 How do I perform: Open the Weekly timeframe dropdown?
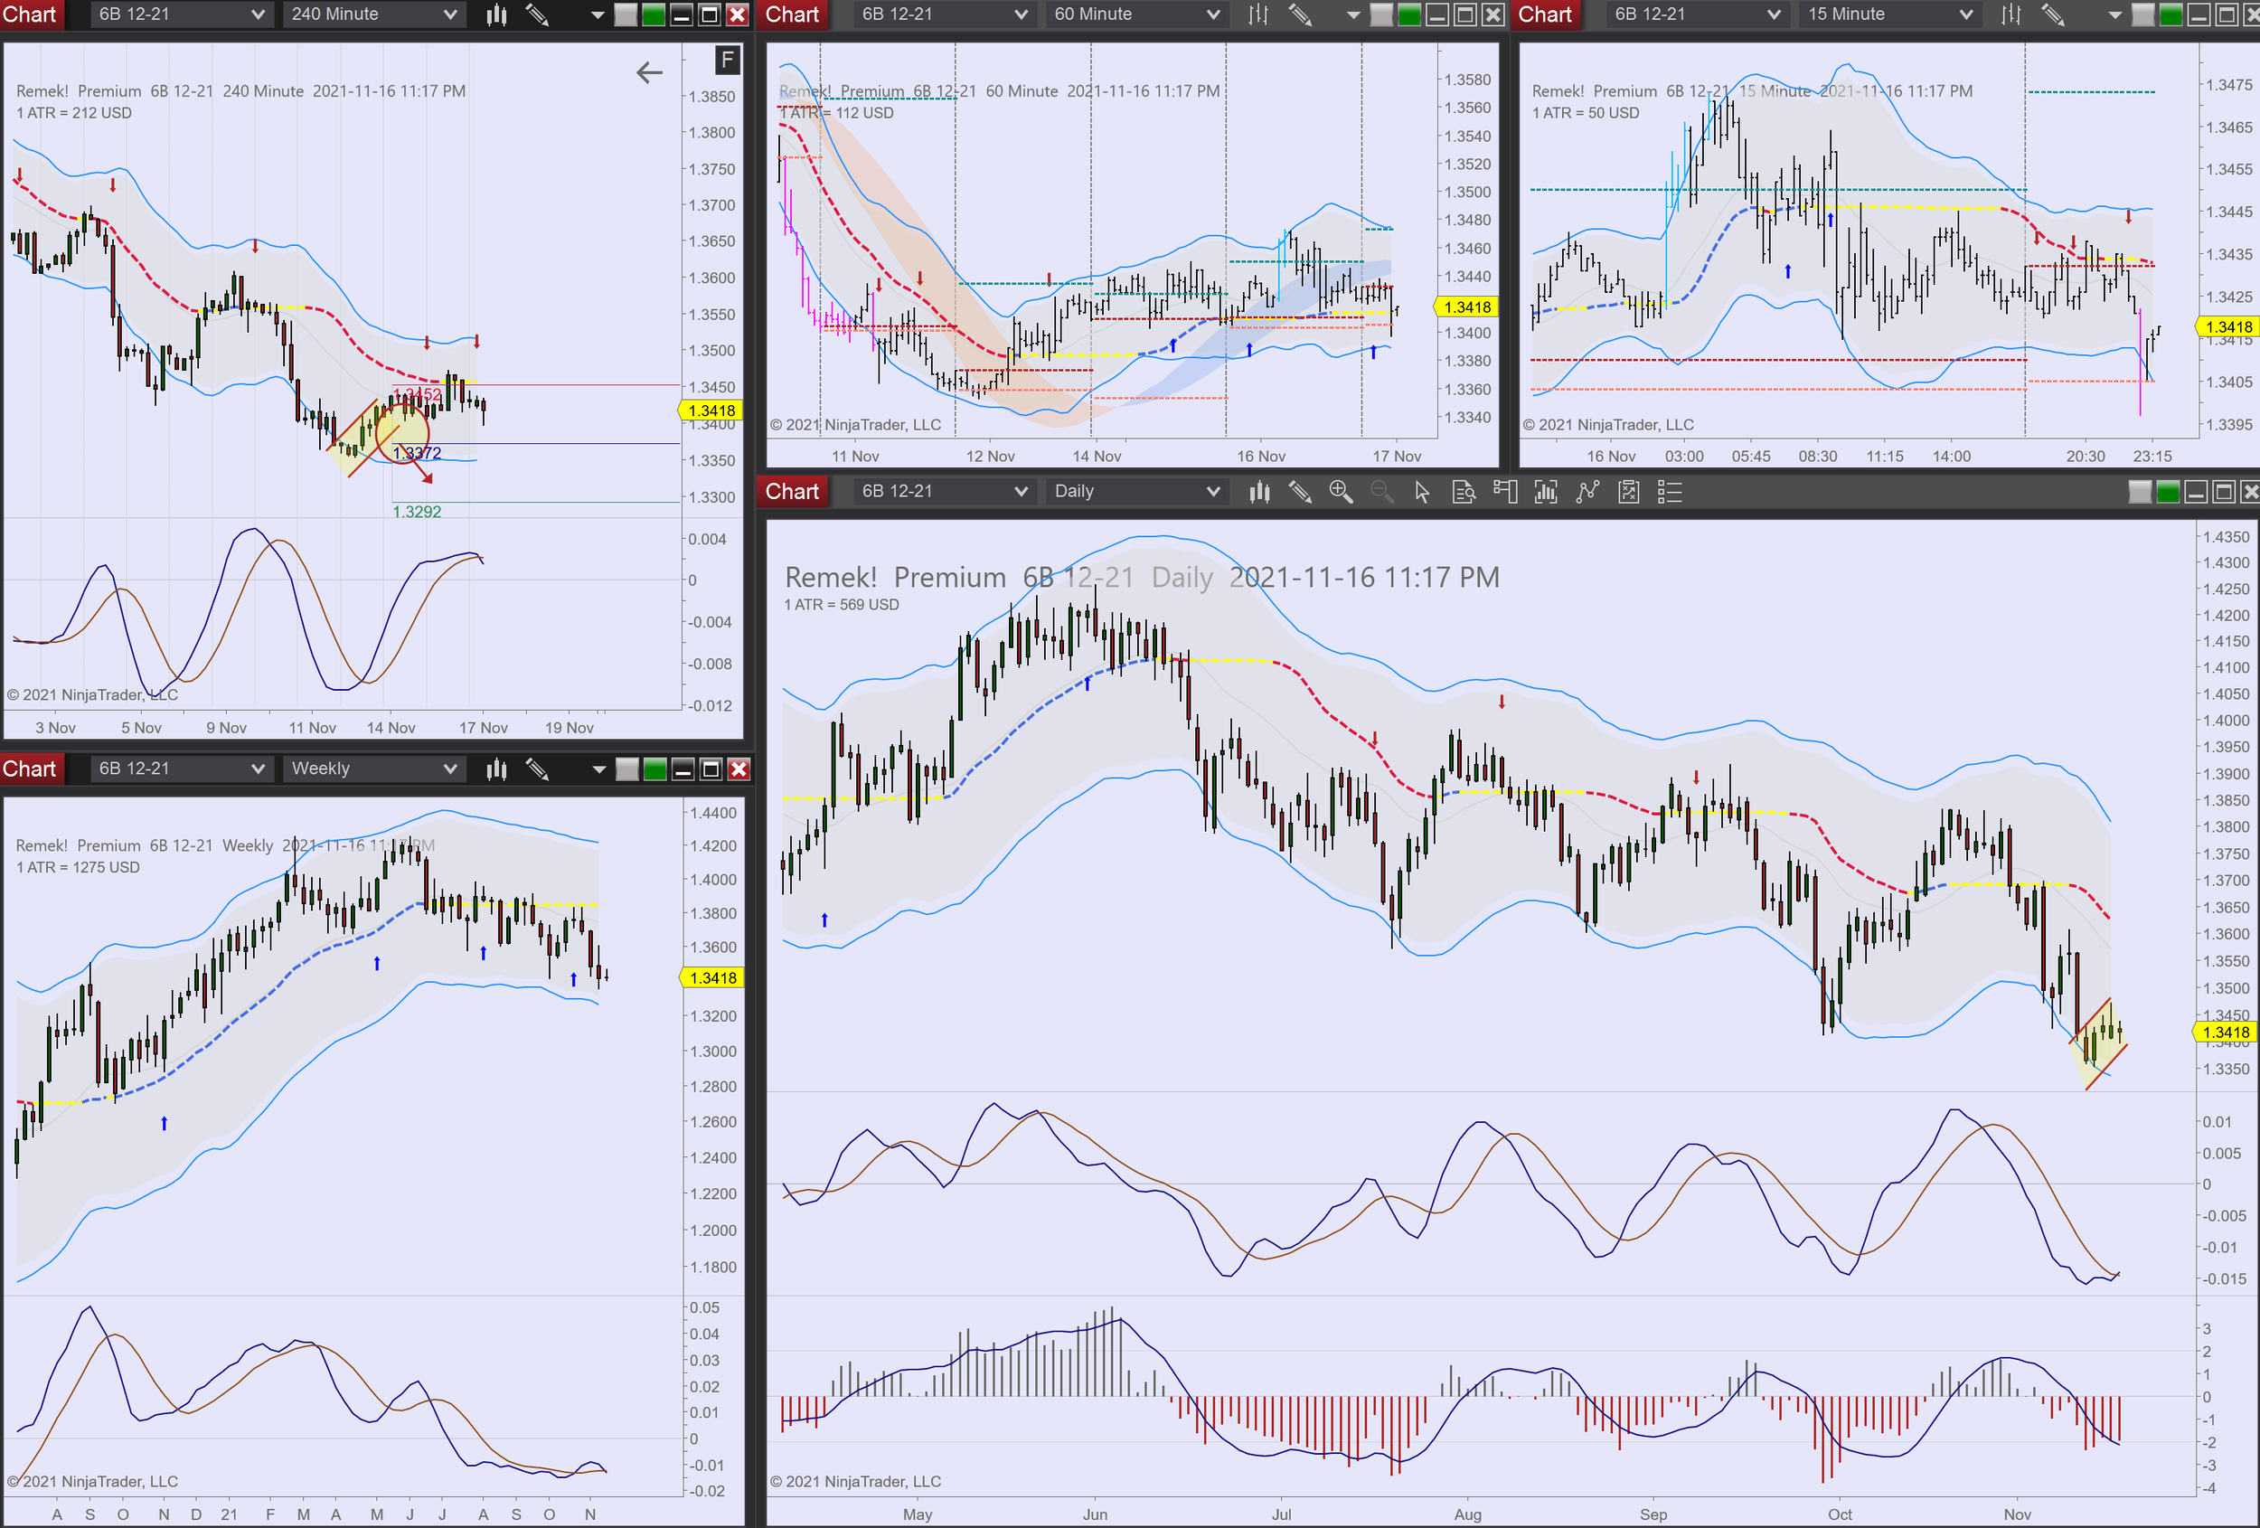(x=372, y=769)
